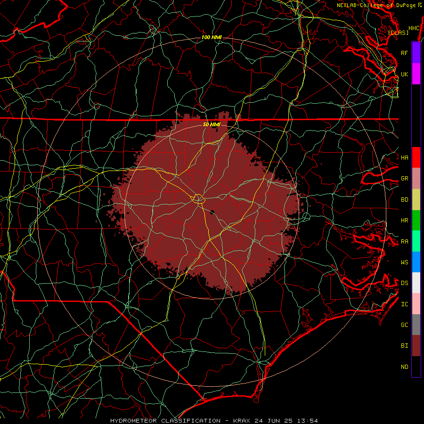Pick the HR green legend swatch
424x424 pixels.
(416, 220)
